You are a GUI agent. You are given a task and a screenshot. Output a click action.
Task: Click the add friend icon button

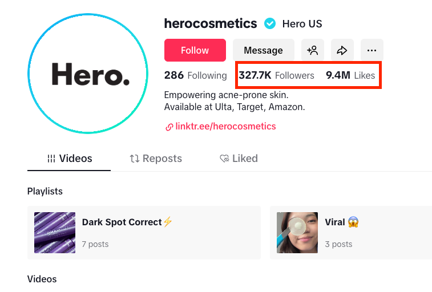[313, 50]
